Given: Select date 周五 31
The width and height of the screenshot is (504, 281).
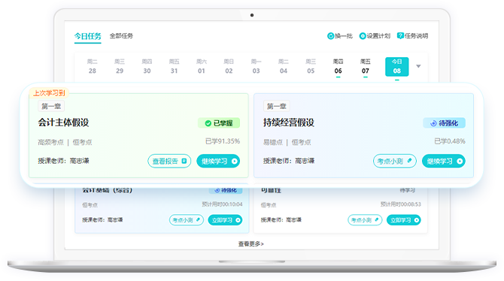Looking at the screenshot, I should pyautogui.click(x=175, y=66).
